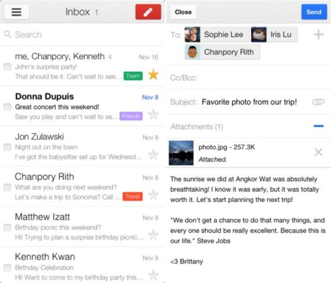
Task: Tick the checkbox for Jon Zulawski email
Action: [x=7, y=147]
